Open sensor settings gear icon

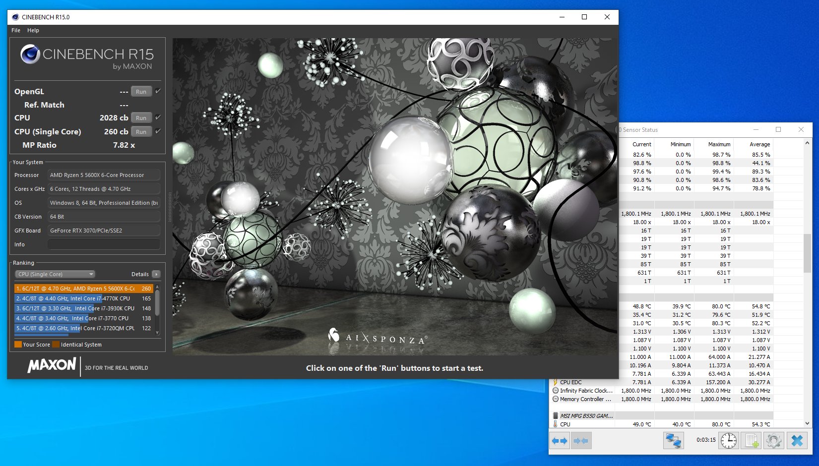pyautogui.click(x=773, y=440)
